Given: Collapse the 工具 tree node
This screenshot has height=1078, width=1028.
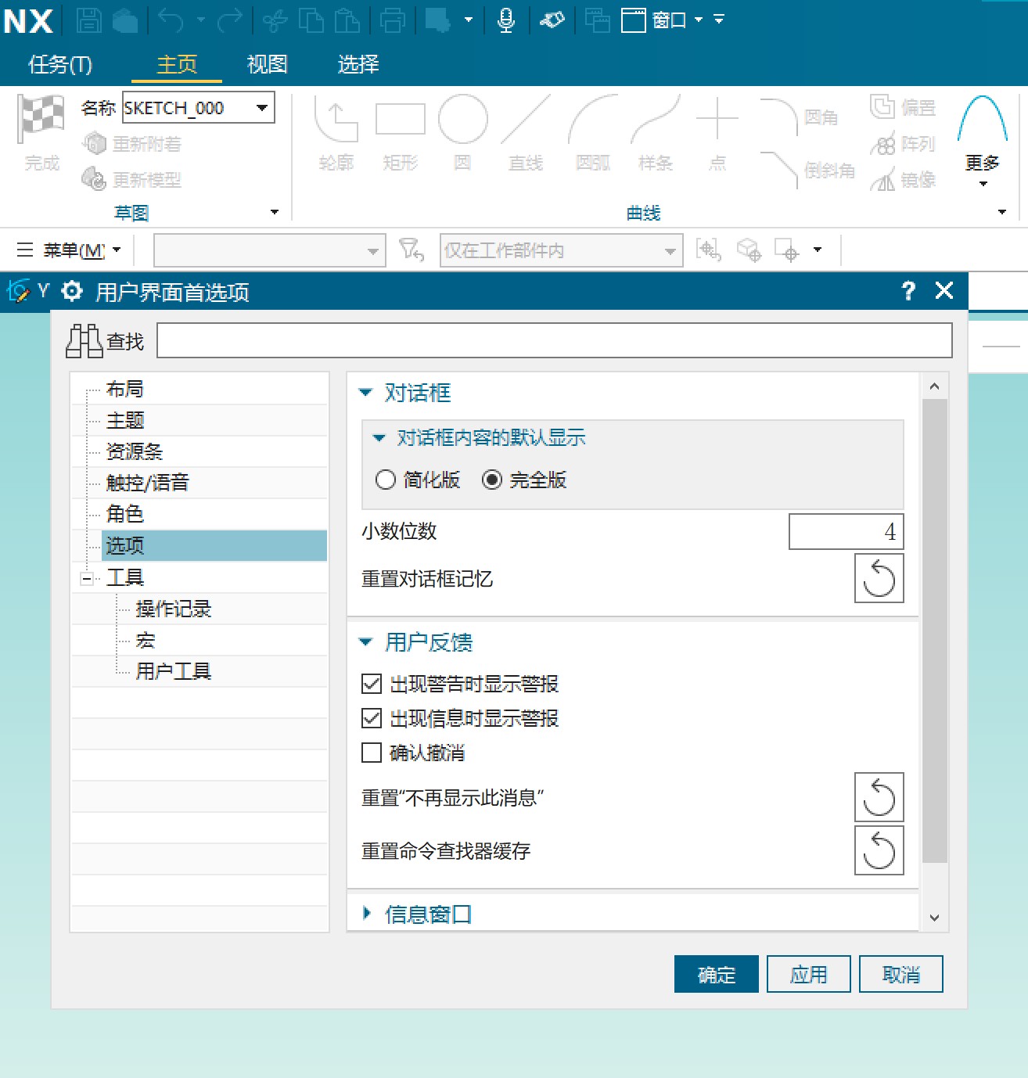Looking at the screenshot, I should (x=86, y=578).
